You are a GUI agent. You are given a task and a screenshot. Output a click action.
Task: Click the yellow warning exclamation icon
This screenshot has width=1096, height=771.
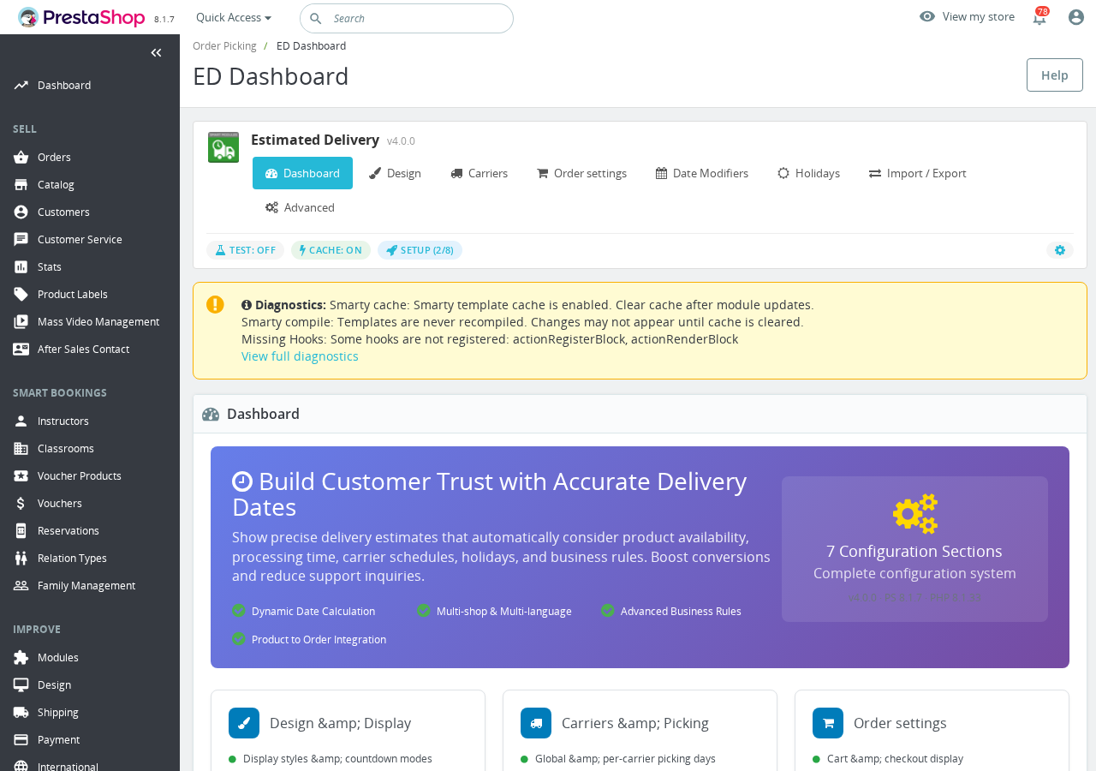click(215, 304)
